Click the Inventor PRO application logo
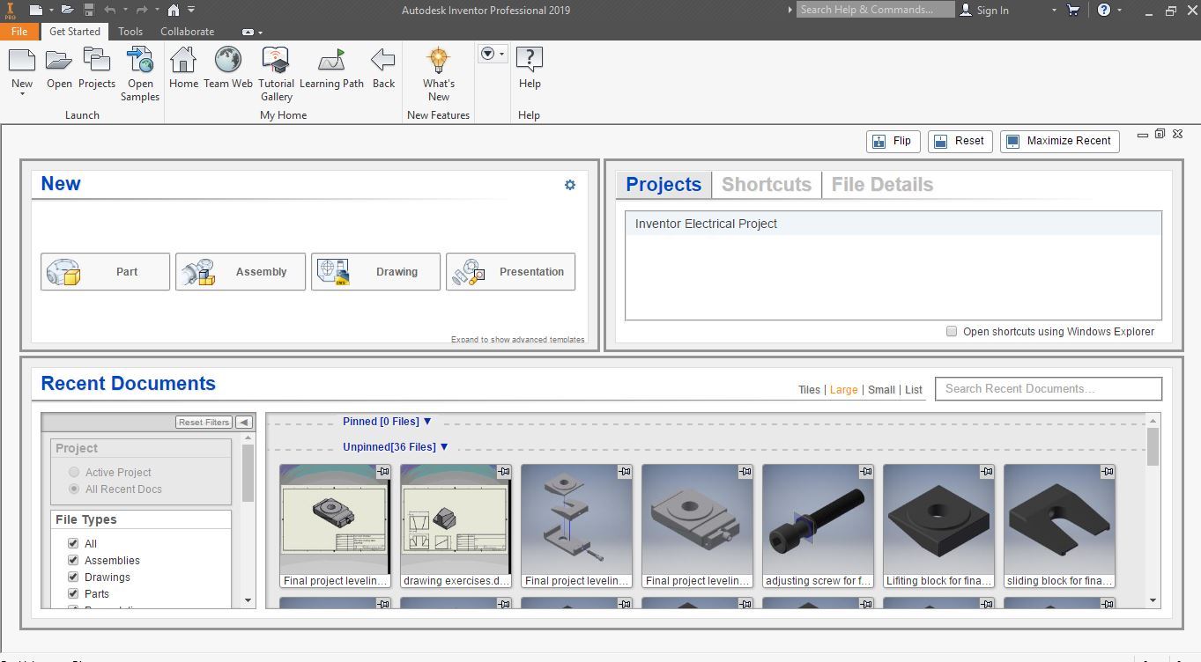This screenshot has width=1201, height=662. coord(10,10)
